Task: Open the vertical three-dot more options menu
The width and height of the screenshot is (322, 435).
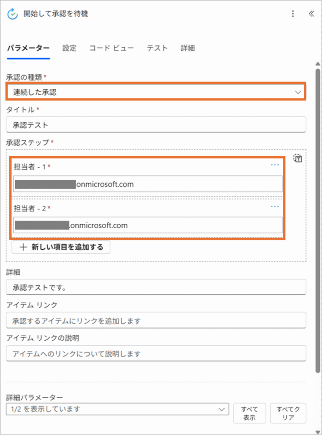Action: click(x=293, y=14)
